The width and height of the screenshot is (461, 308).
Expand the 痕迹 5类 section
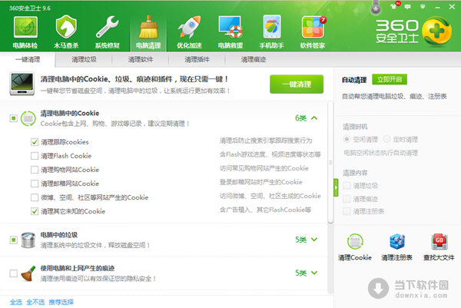pyautogui.click(x=314, y=273)
